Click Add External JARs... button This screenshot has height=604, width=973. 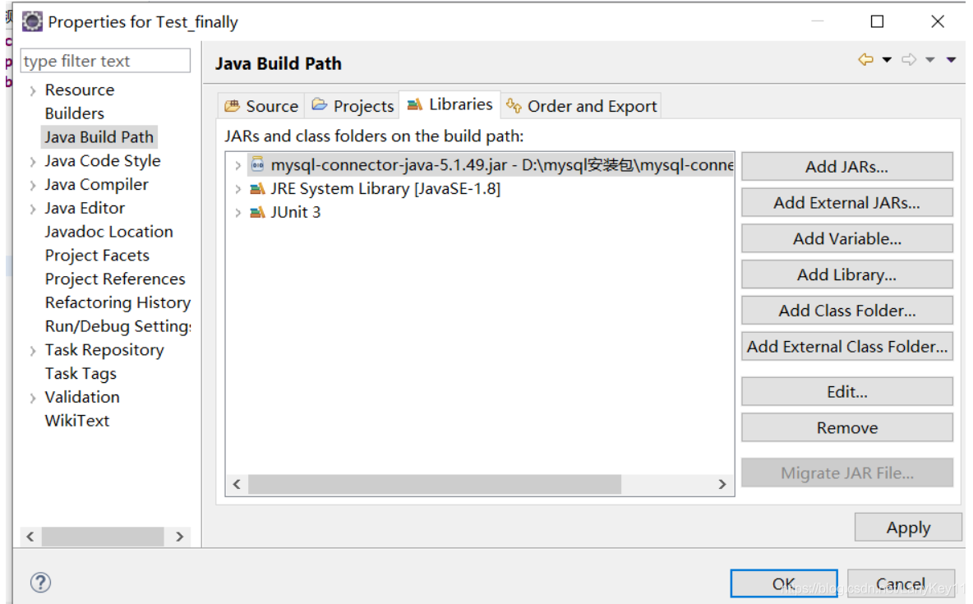tap(847, 202)
